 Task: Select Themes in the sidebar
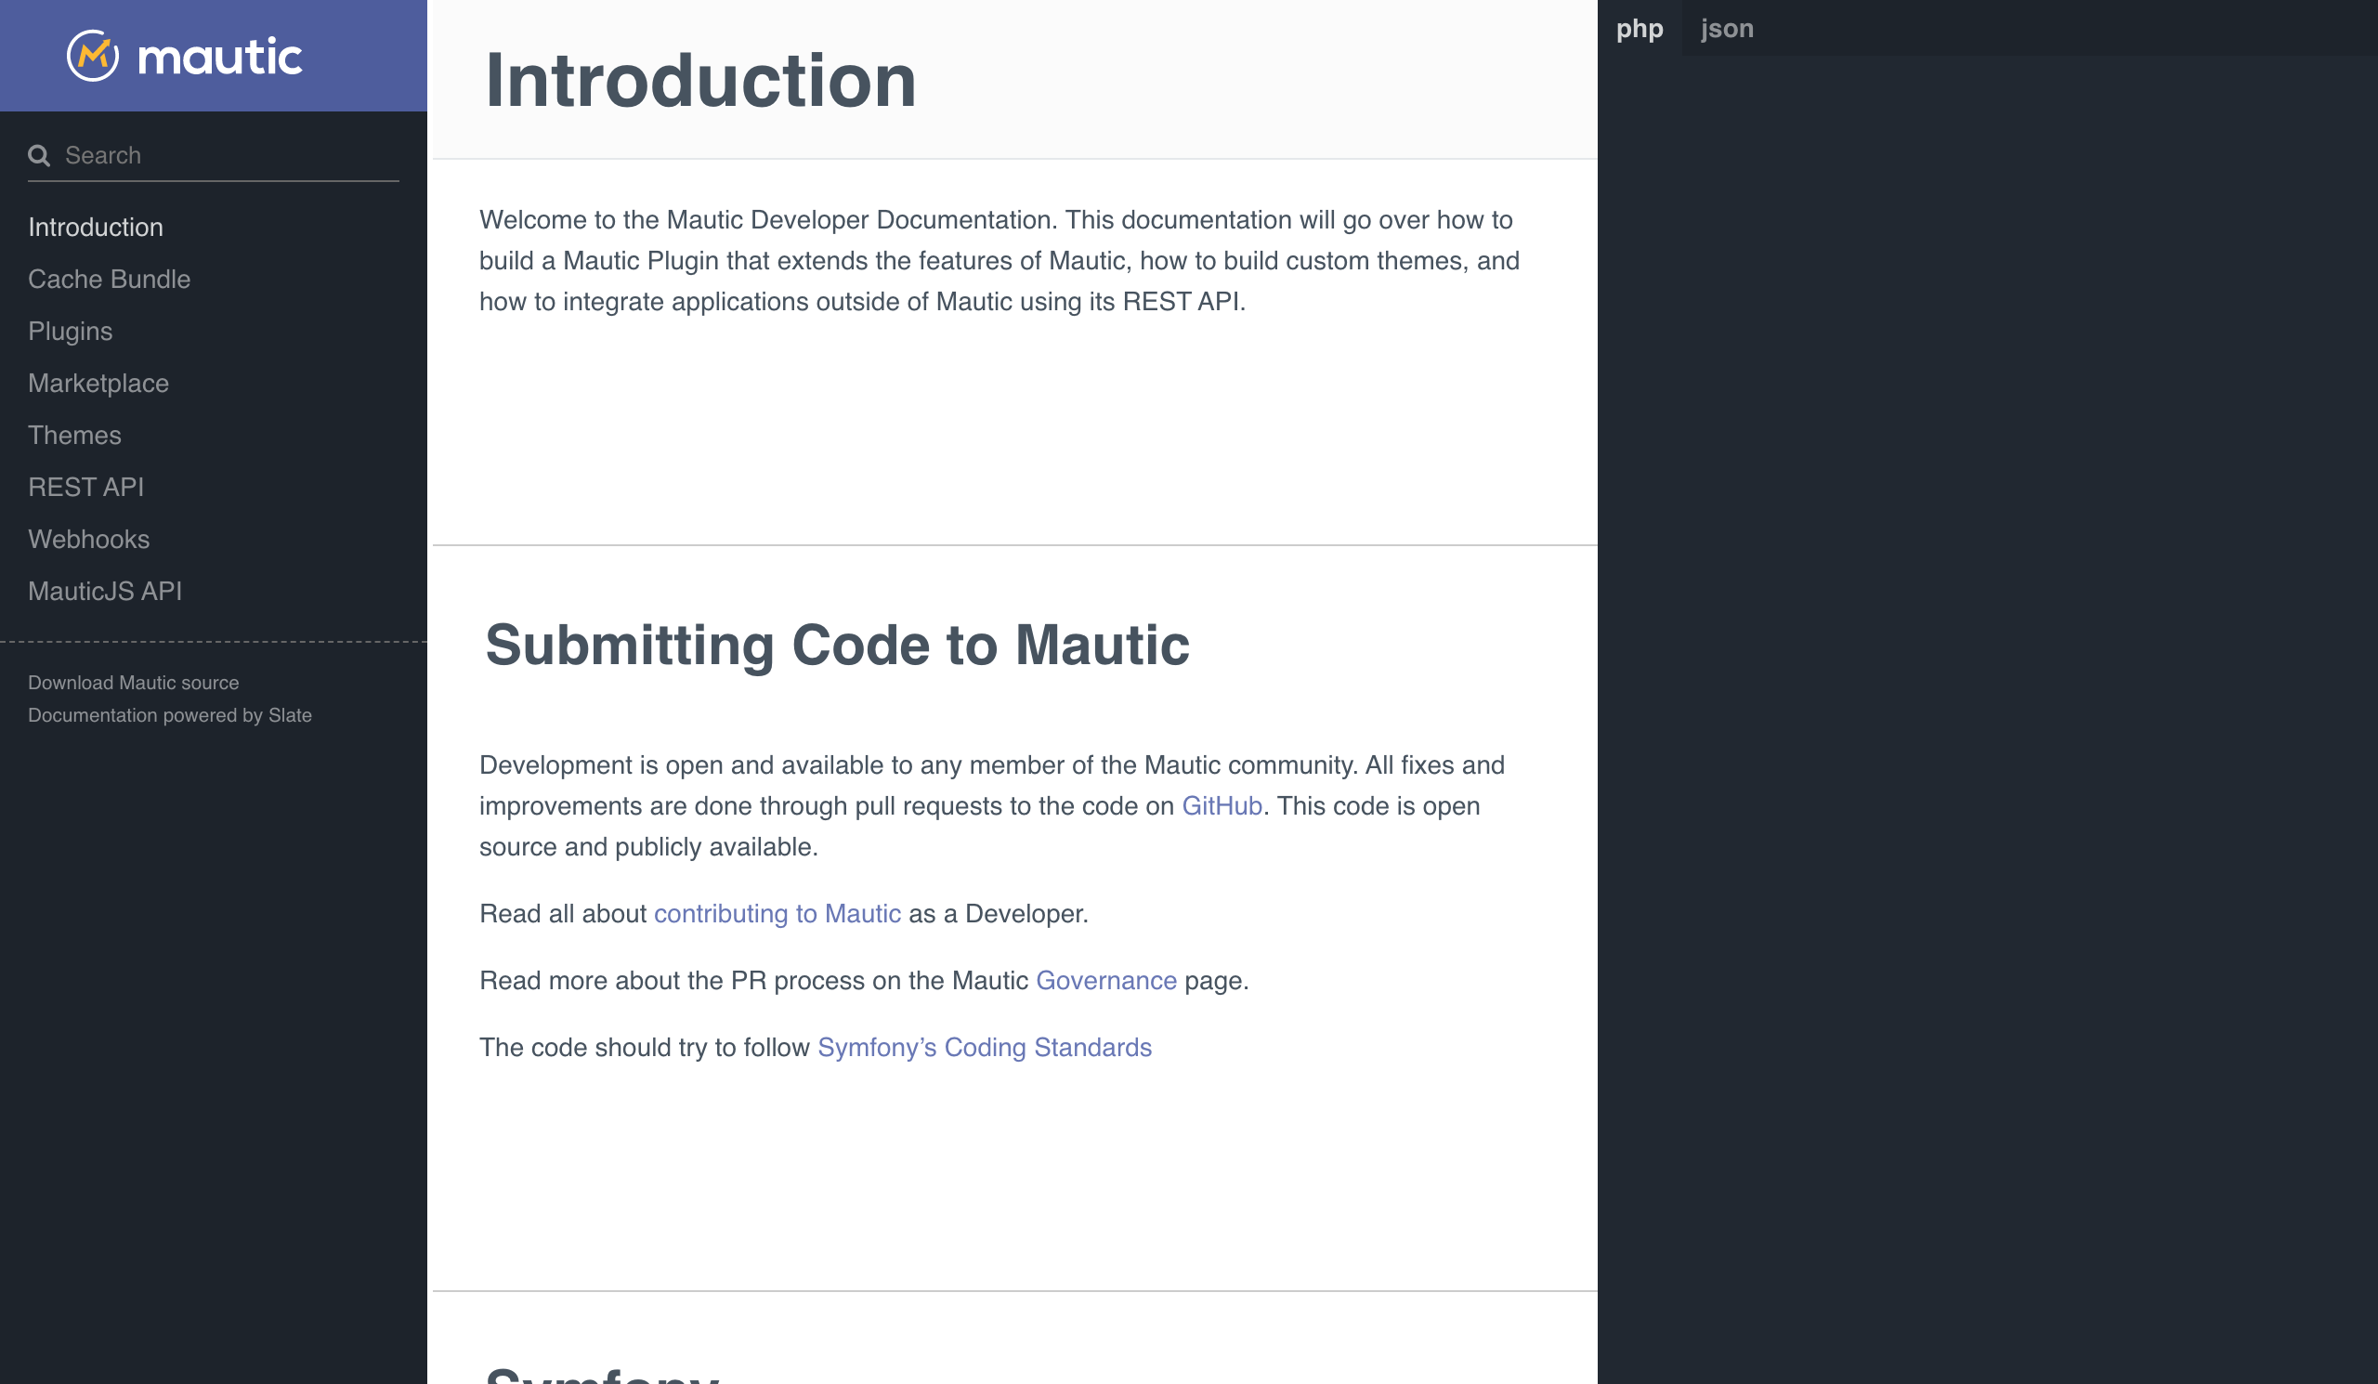click(74, 435)
